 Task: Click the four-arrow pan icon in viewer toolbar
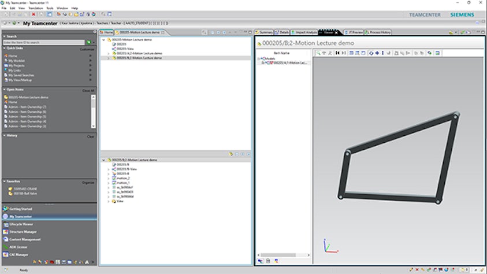click(x=377, y=53)
